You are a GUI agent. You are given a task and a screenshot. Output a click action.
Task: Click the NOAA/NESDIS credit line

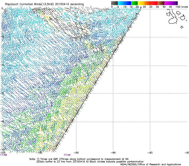(x=150, y=164)
